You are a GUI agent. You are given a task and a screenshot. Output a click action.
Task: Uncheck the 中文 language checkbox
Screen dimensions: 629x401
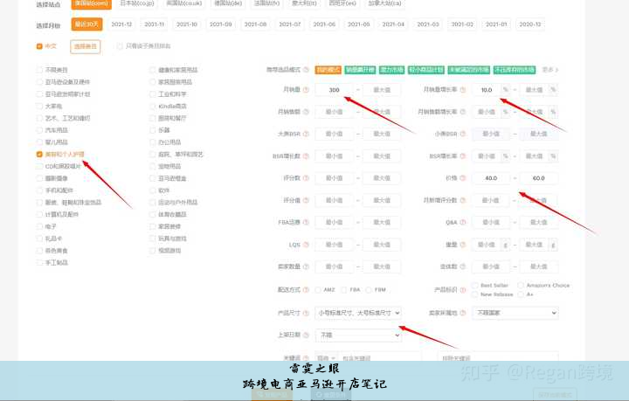tap(39, 46)
